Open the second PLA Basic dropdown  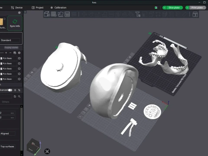[x=9, y=64]
